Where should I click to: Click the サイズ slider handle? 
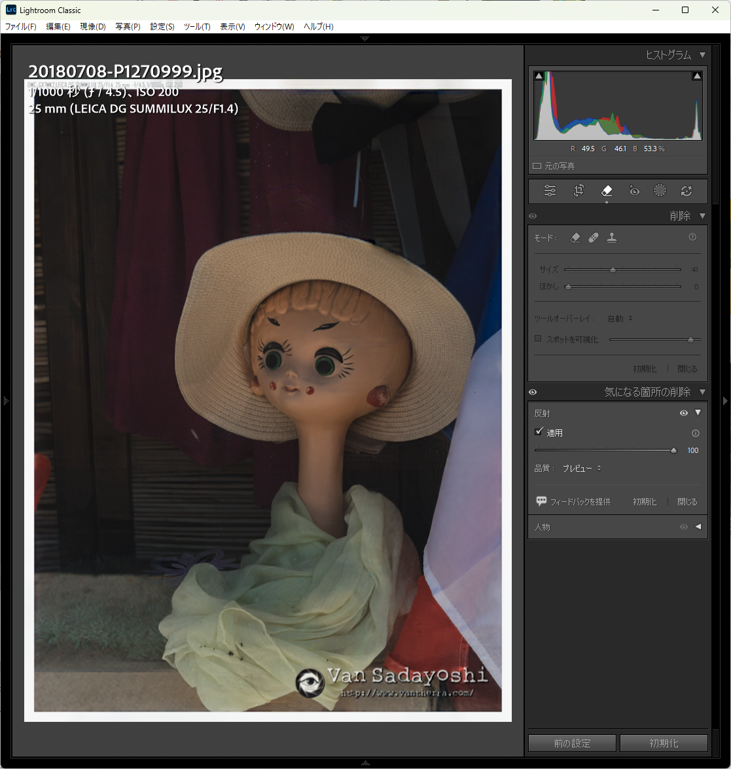pos(613,270)
